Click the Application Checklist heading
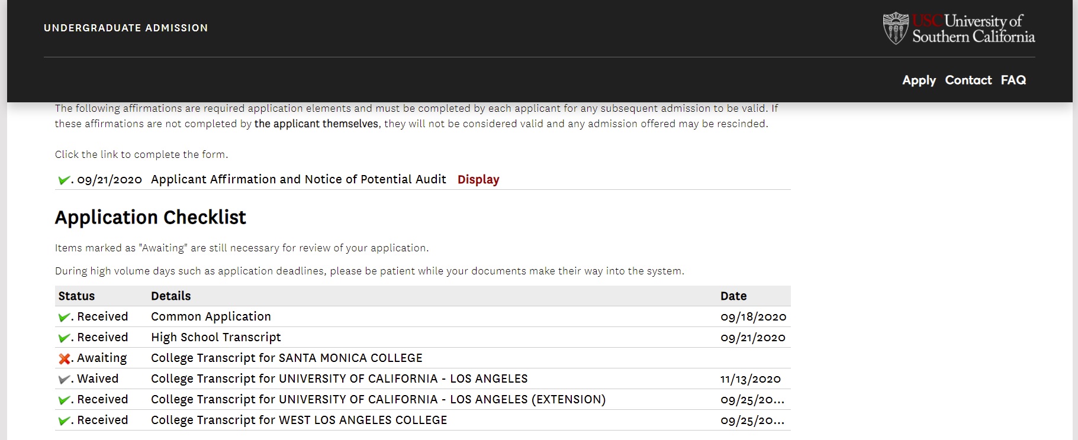Image resolution: width=1078 pixels, height=440 pixels. pos(150,218)
